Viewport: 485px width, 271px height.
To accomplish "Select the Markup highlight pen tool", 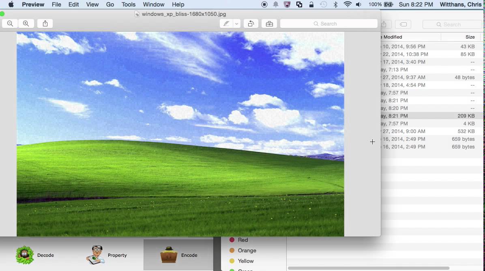I will pyautogui.click(x=226, y=24).
